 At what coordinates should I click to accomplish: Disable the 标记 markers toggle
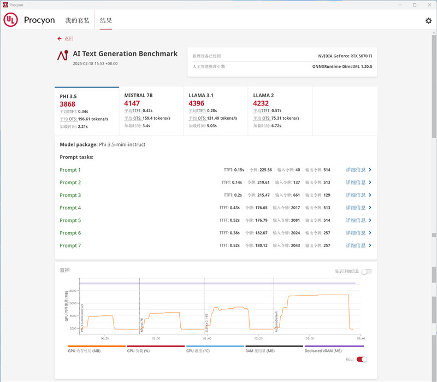[x=362, y=359]
